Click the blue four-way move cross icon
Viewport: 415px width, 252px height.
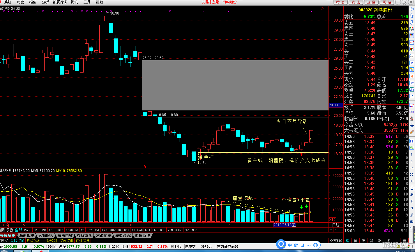tap(412, 125)
